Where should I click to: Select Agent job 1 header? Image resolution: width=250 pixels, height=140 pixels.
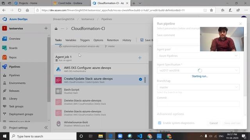point(101,58)
